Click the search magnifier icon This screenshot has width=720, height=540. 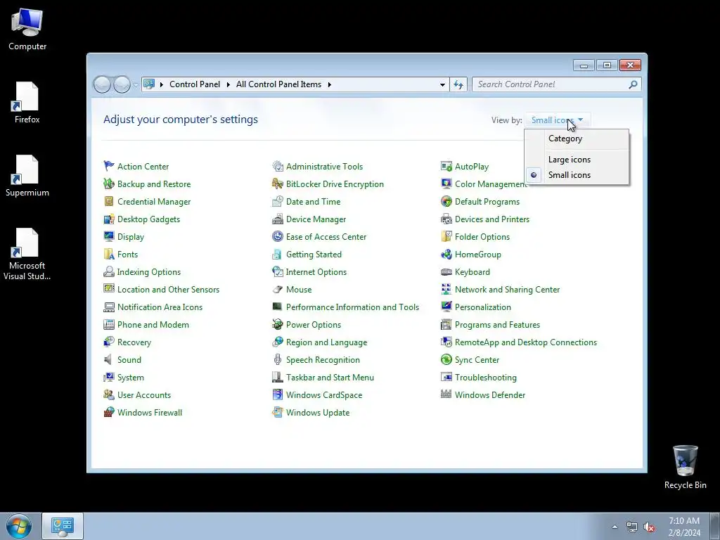[x=634, y=84]
